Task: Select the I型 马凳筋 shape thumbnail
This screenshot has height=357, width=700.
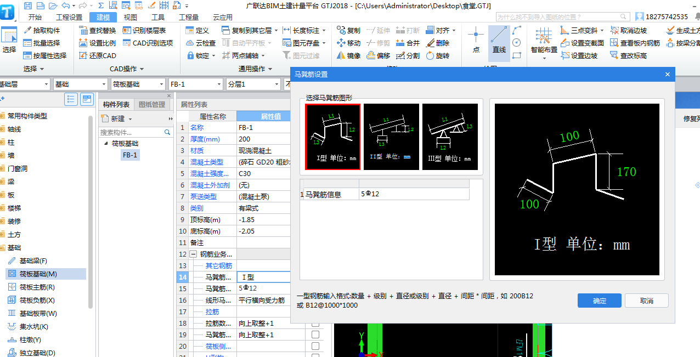Action: 333,137
